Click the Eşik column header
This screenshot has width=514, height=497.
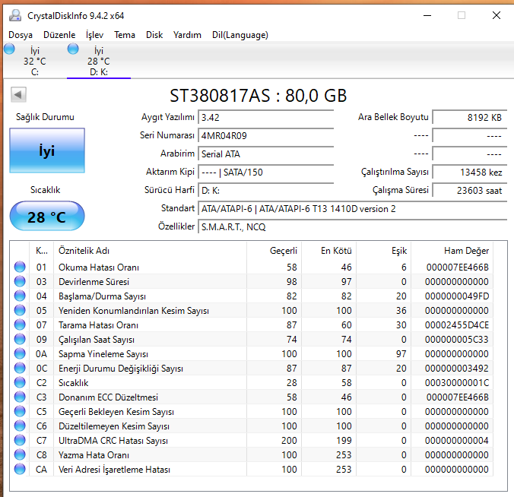point(383,251)
